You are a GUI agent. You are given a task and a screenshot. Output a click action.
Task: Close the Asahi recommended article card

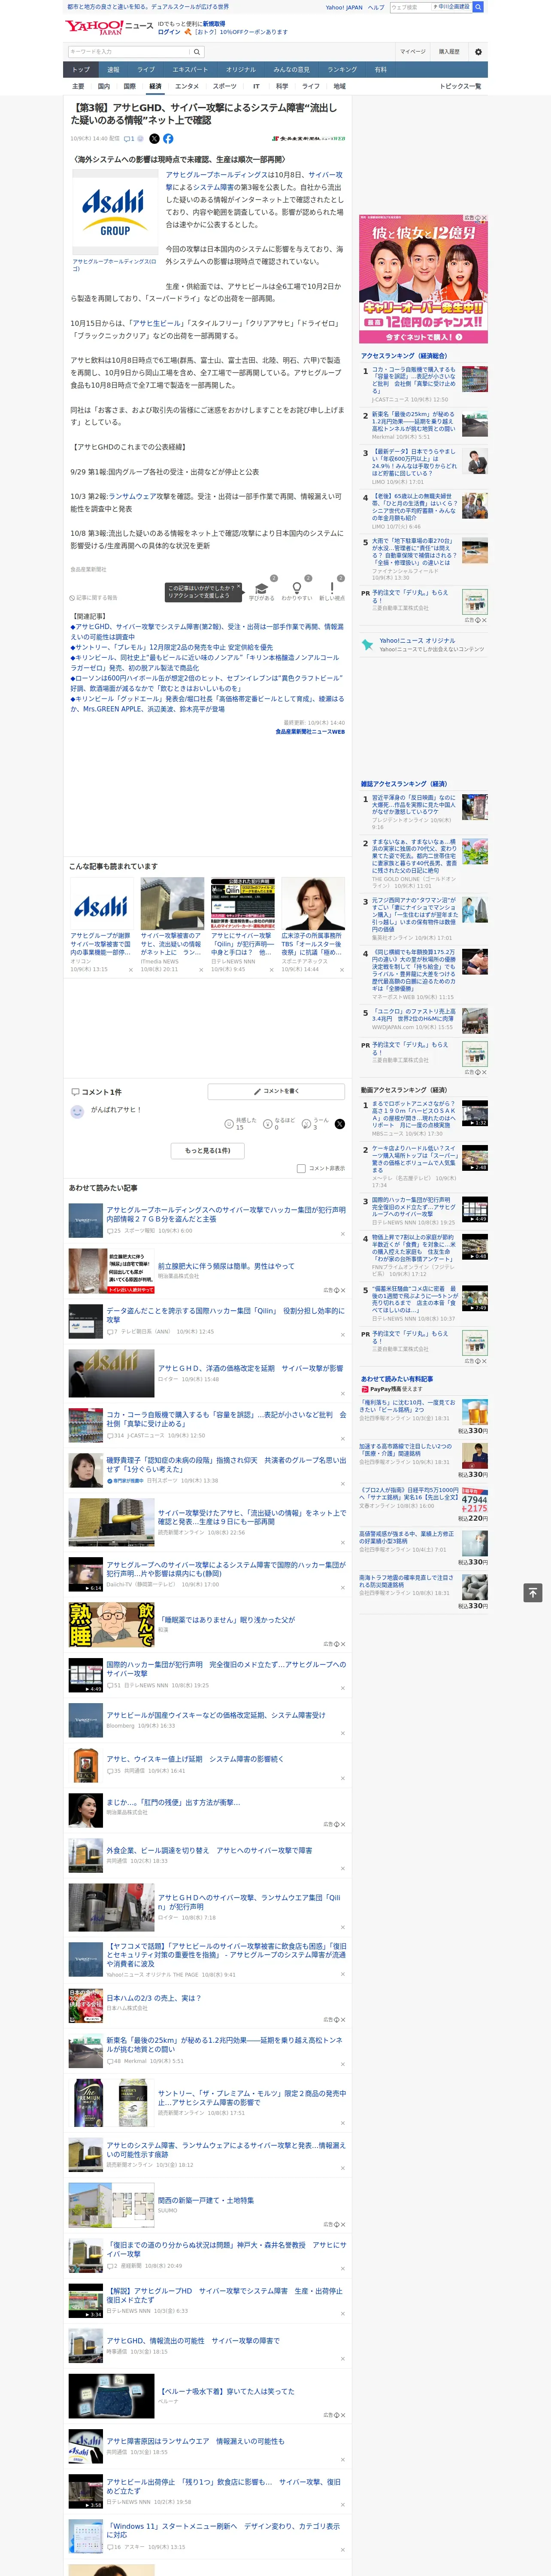click(x=130, y=969)
